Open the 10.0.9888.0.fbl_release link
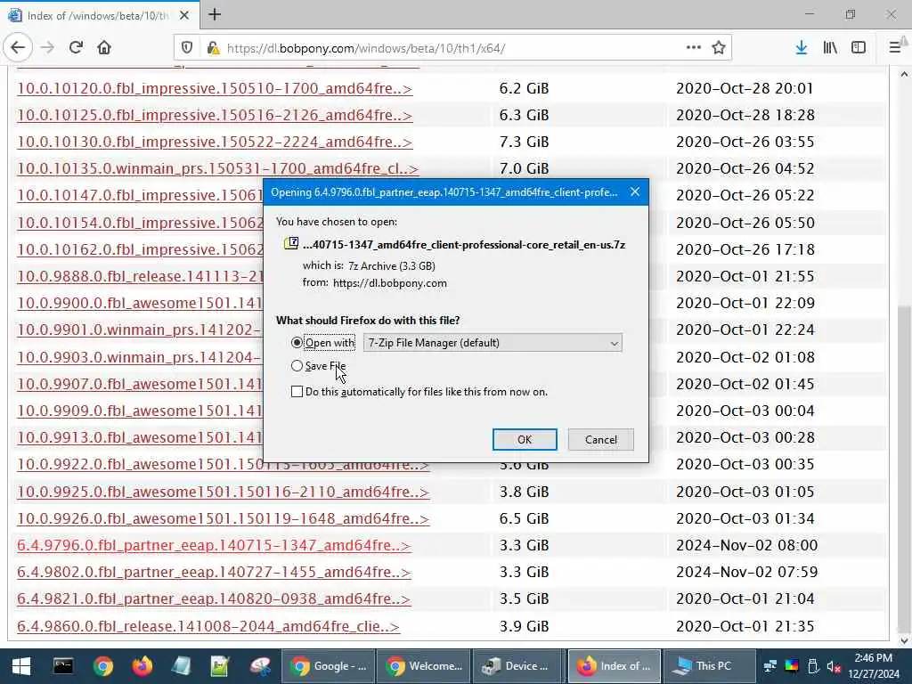The width and height of the screenshot is (912, 684). coord(140,276)
